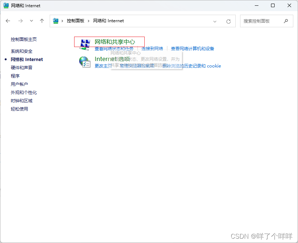The width and height of the screenshot is (298, 243).
Task: Click the search magnifier icon
Action: 286,21
